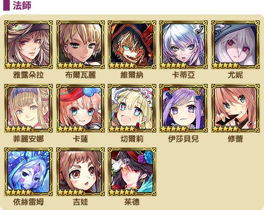Click the 伊莎貝兒 name label
The height and width of the screenshot is (210, 264).
(184, 139)
